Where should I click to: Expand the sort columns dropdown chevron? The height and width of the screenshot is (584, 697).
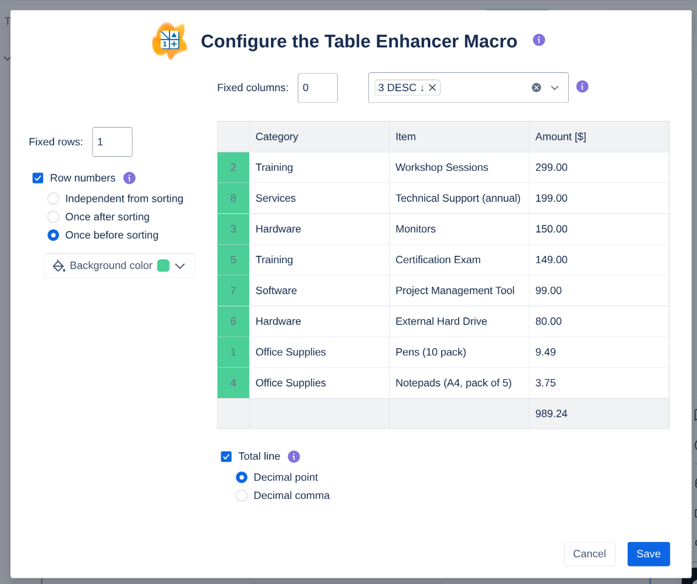tap(554, 88)
